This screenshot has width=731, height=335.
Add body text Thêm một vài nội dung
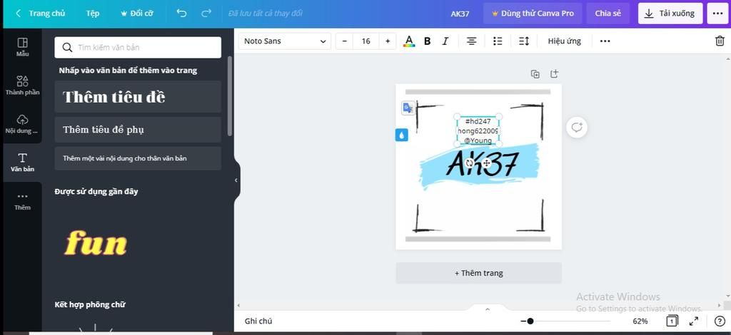tap(138, 158)
